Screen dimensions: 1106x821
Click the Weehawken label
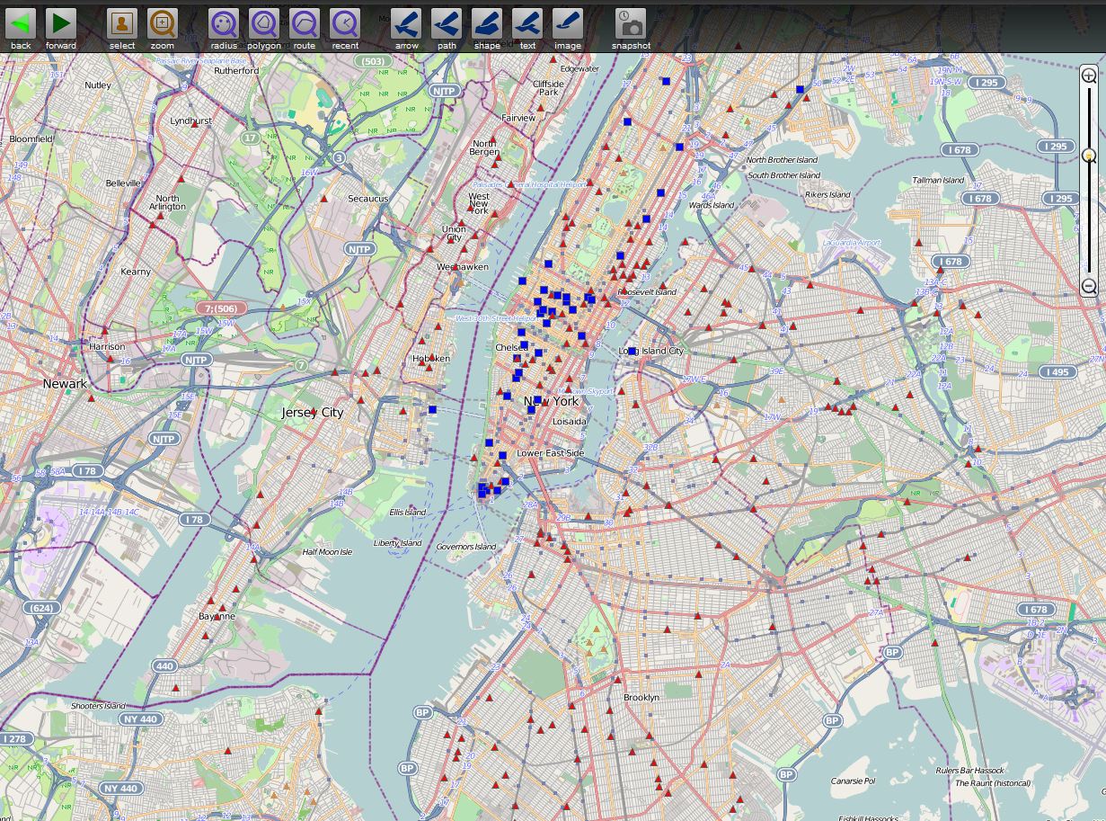point(462,267)
